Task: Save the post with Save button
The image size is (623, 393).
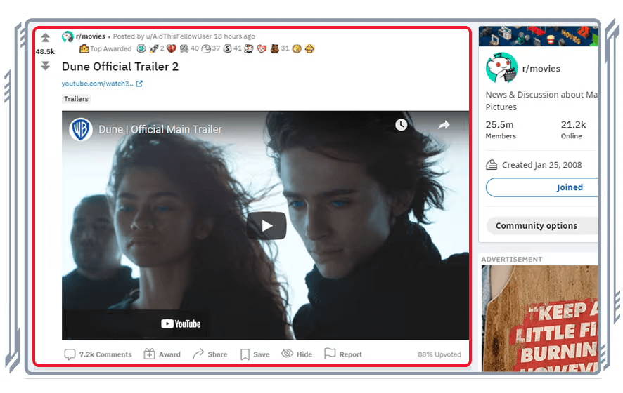Action: 255,354
